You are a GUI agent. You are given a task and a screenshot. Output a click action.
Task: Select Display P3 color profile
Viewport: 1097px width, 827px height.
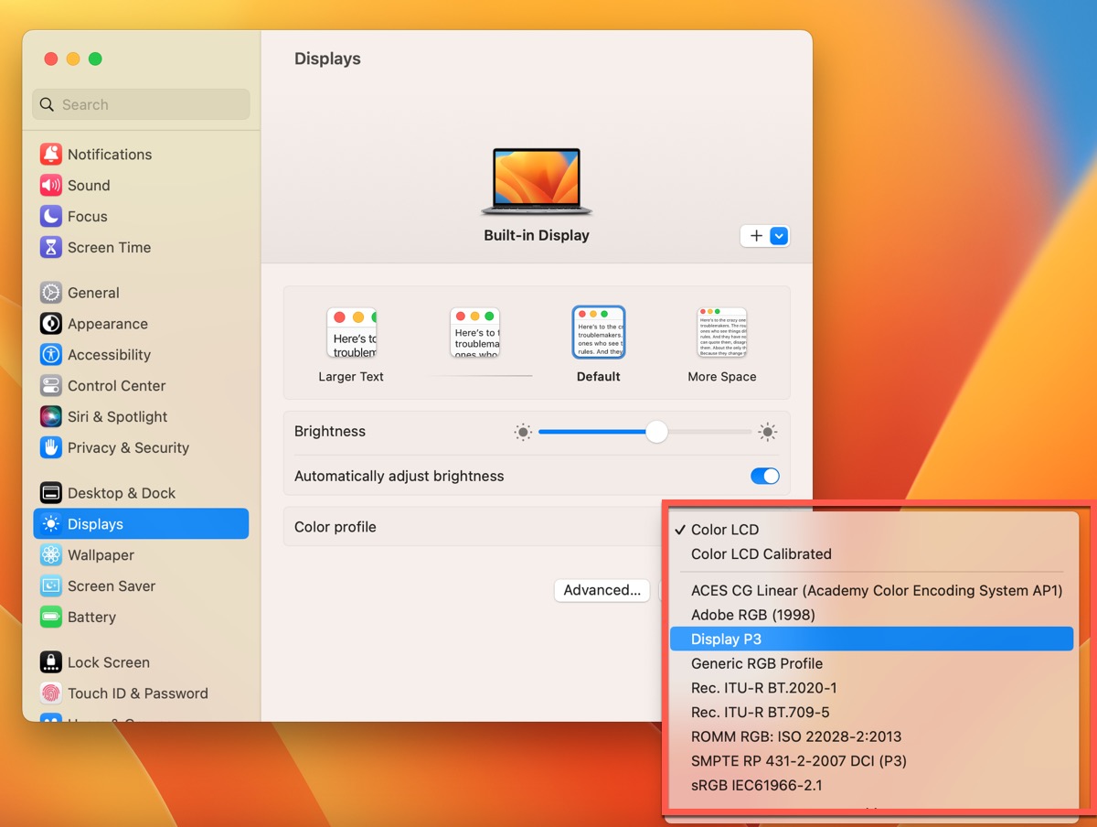pyautogui.click(x=726, y=639)
